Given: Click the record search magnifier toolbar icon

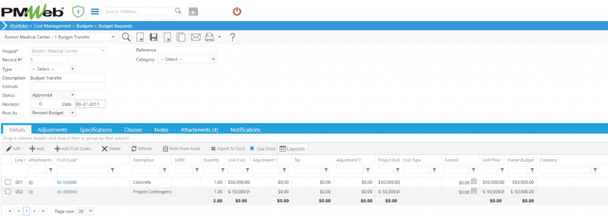Looking at the screenshot, I should 126,37.
